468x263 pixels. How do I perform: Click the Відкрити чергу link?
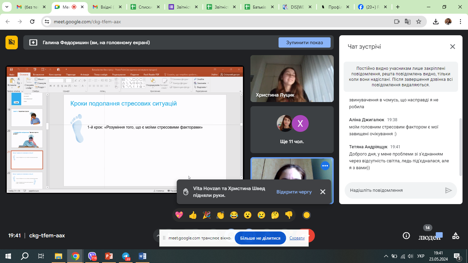(x=294, y=192)
